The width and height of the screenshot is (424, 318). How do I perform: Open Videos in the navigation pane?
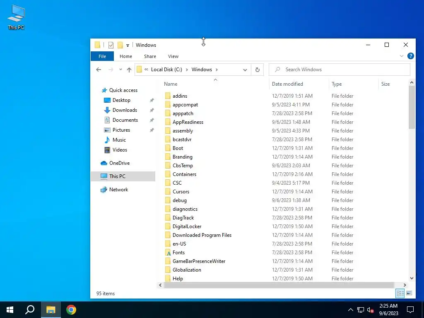pos(120,150)
